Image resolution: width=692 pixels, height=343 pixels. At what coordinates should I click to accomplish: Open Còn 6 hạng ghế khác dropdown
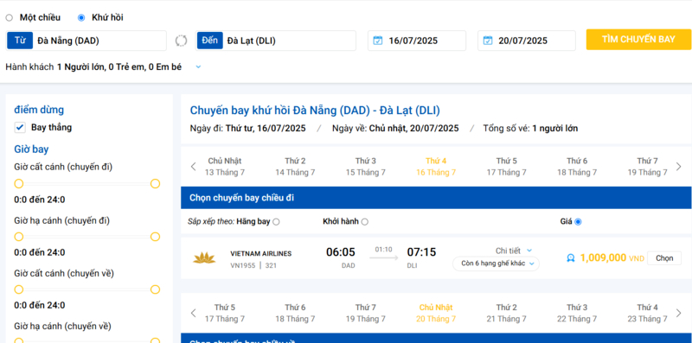coord(496,264)
